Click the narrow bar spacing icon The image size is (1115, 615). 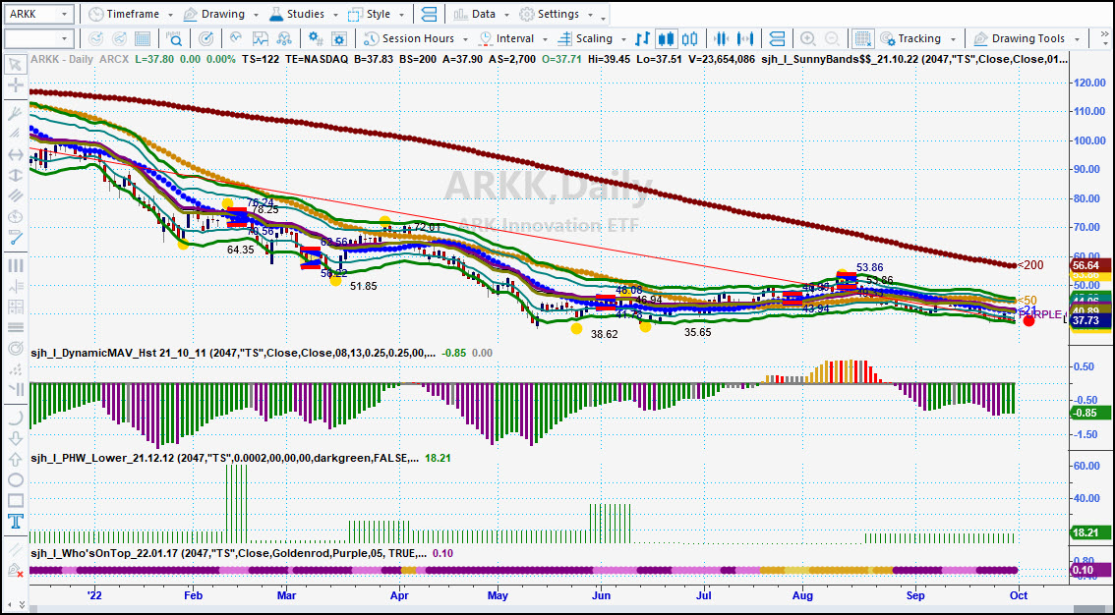(722, 38)
